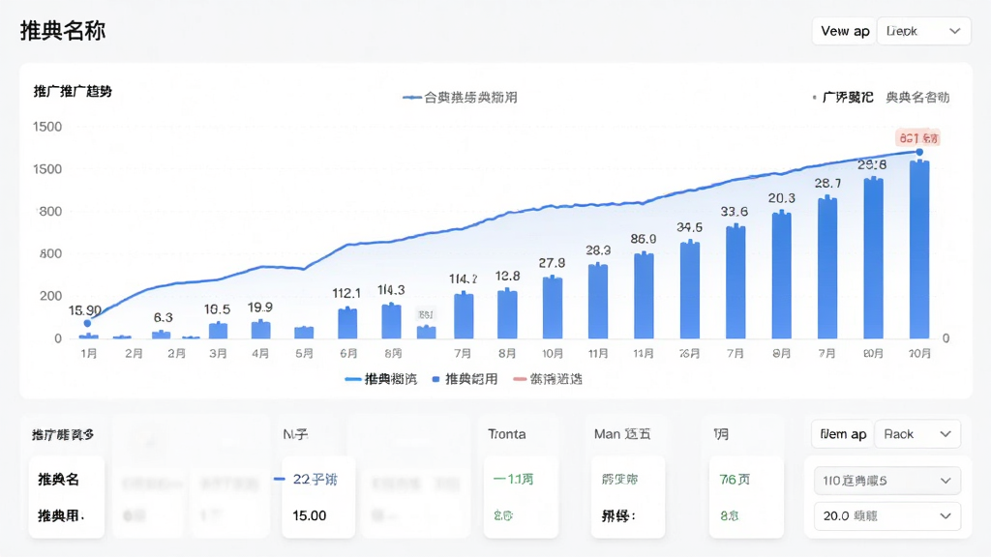Click the "200" y-axis label
The image size is (991, 557).
point(50,296)
